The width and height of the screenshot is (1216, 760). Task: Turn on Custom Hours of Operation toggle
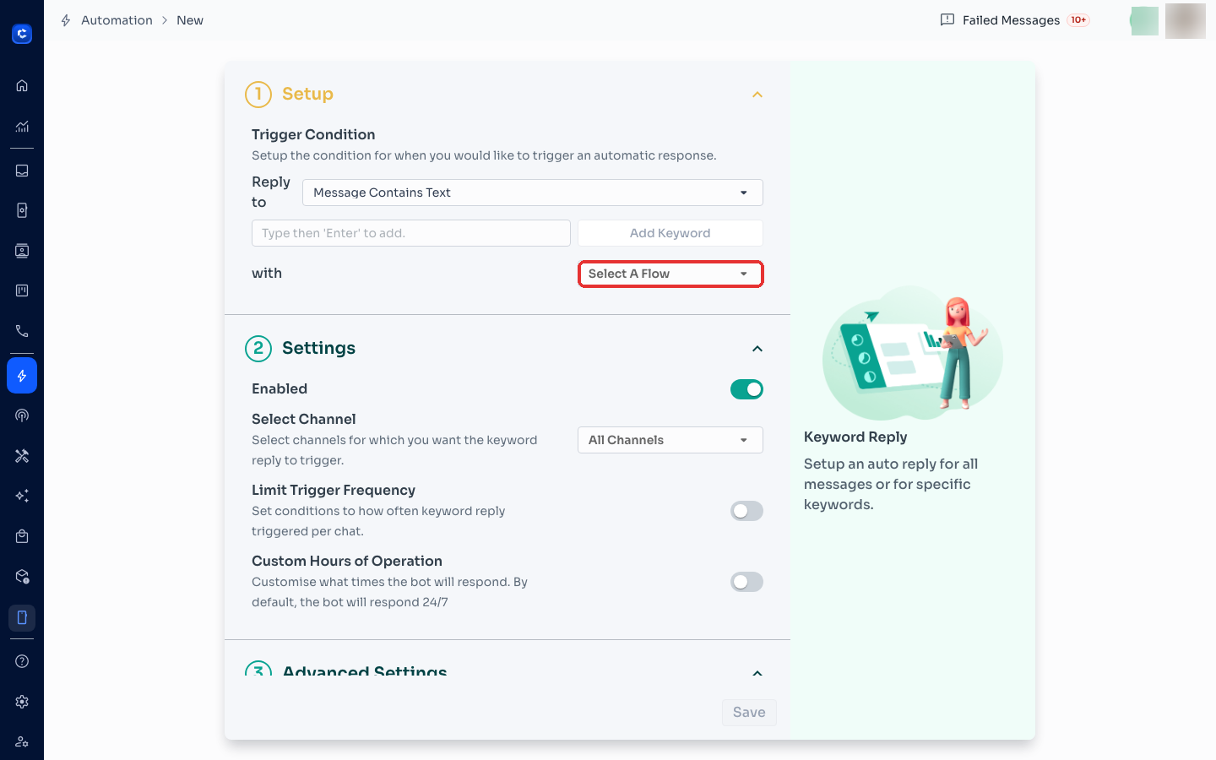click(746, 582)
